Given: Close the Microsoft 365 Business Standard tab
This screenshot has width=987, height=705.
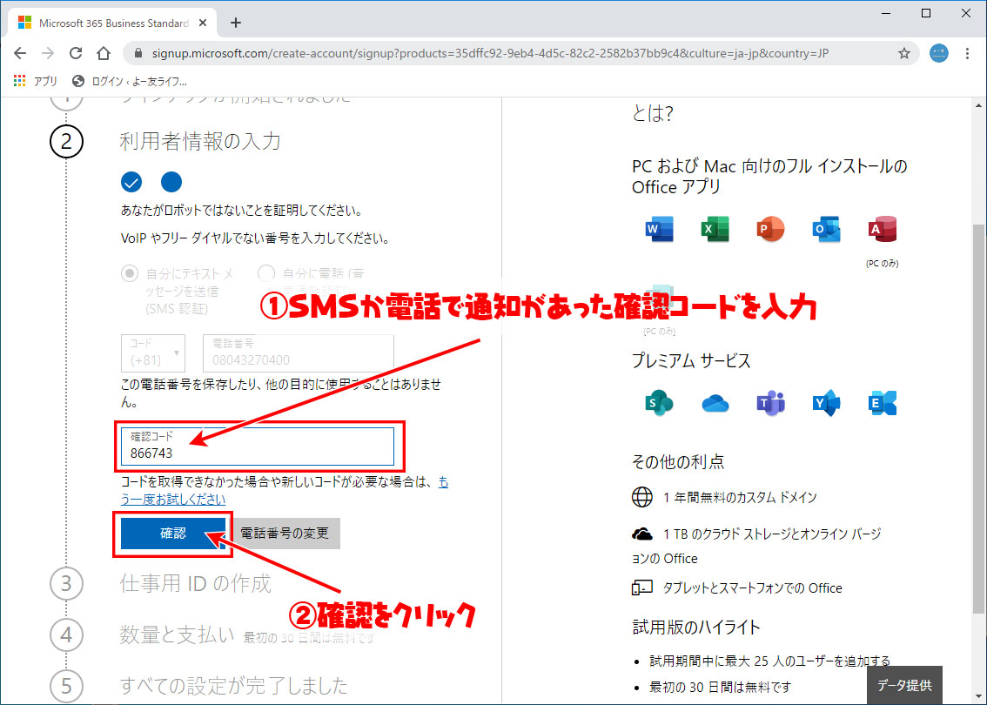Looking at the screenshot, I should click(203, 23).
